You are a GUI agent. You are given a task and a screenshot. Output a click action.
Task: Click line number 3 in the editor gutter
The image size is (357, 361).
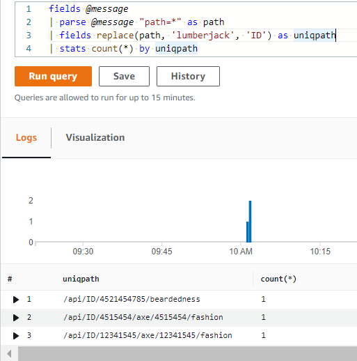click(29, 36)
